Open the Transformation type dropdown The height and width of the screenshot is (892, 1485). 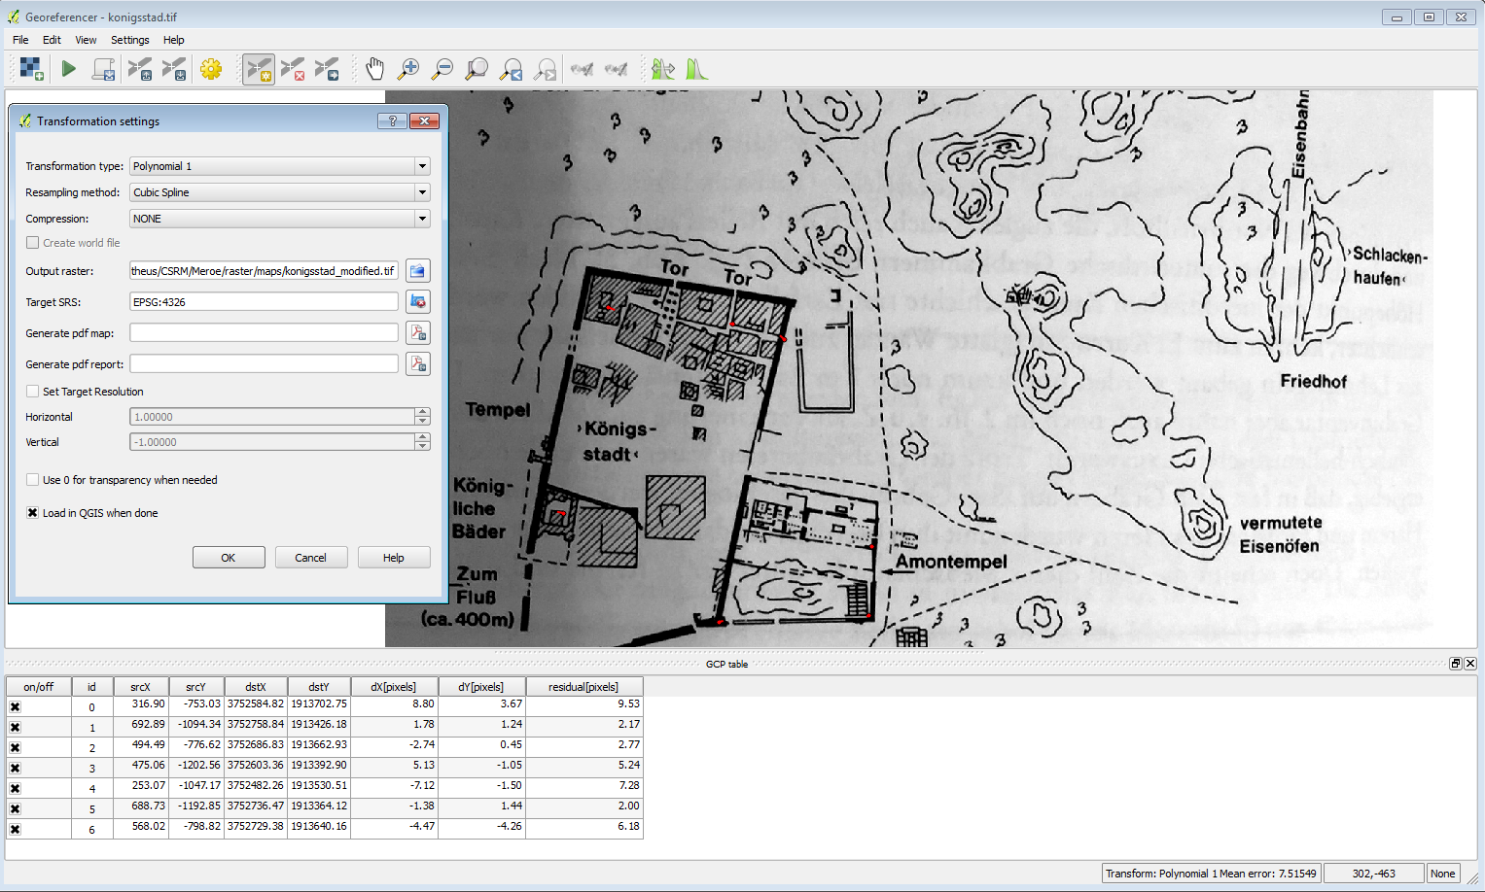click(x=280, y=166)
